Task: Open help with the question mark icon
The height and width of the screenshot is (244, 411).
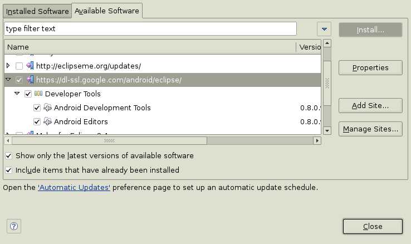Action: tap(13, 226)
